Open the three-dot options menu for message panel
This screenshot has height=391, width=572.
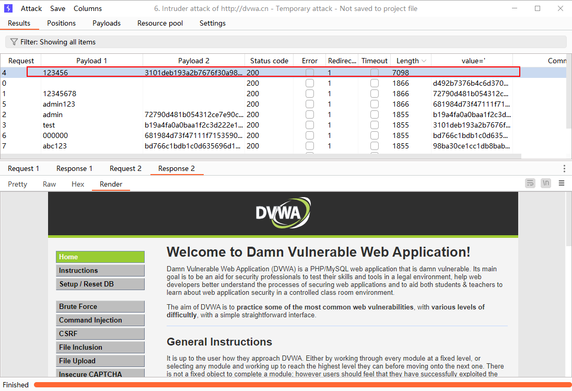[564, 168]
